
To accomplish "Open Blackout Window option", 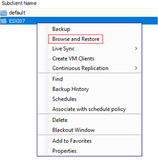I will [73, 130].
